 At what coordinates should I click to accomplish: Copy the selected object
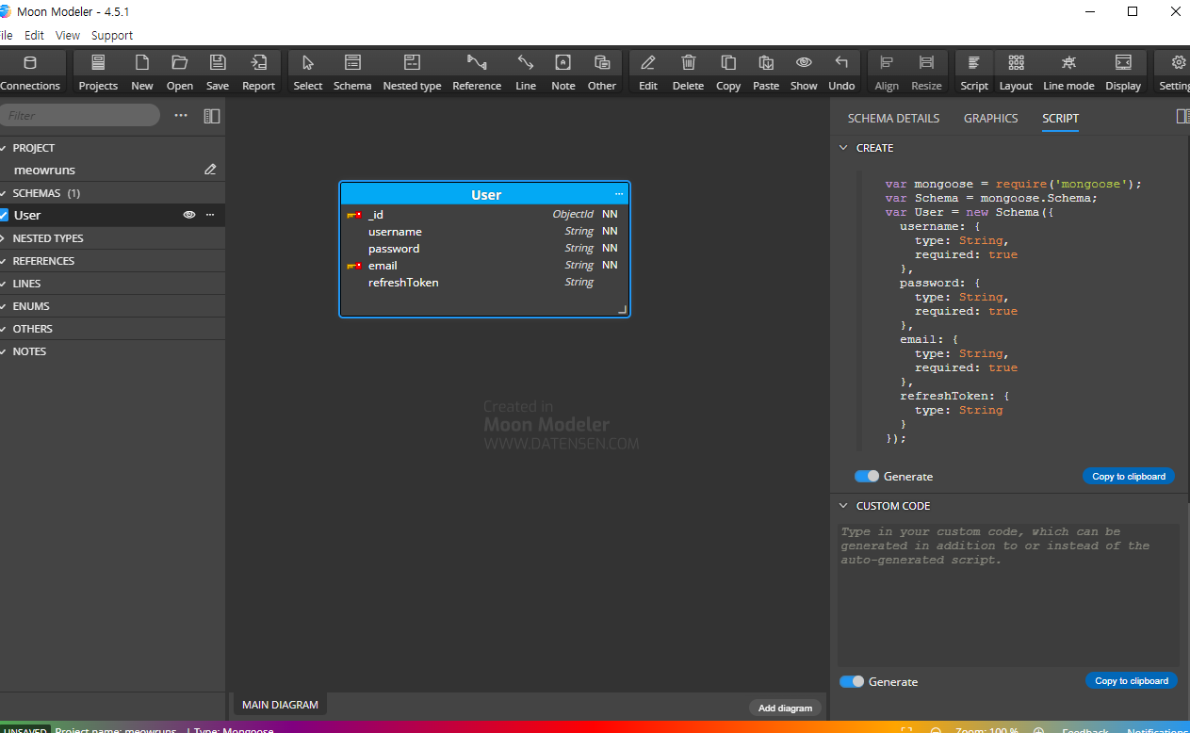tap(728, 73)
